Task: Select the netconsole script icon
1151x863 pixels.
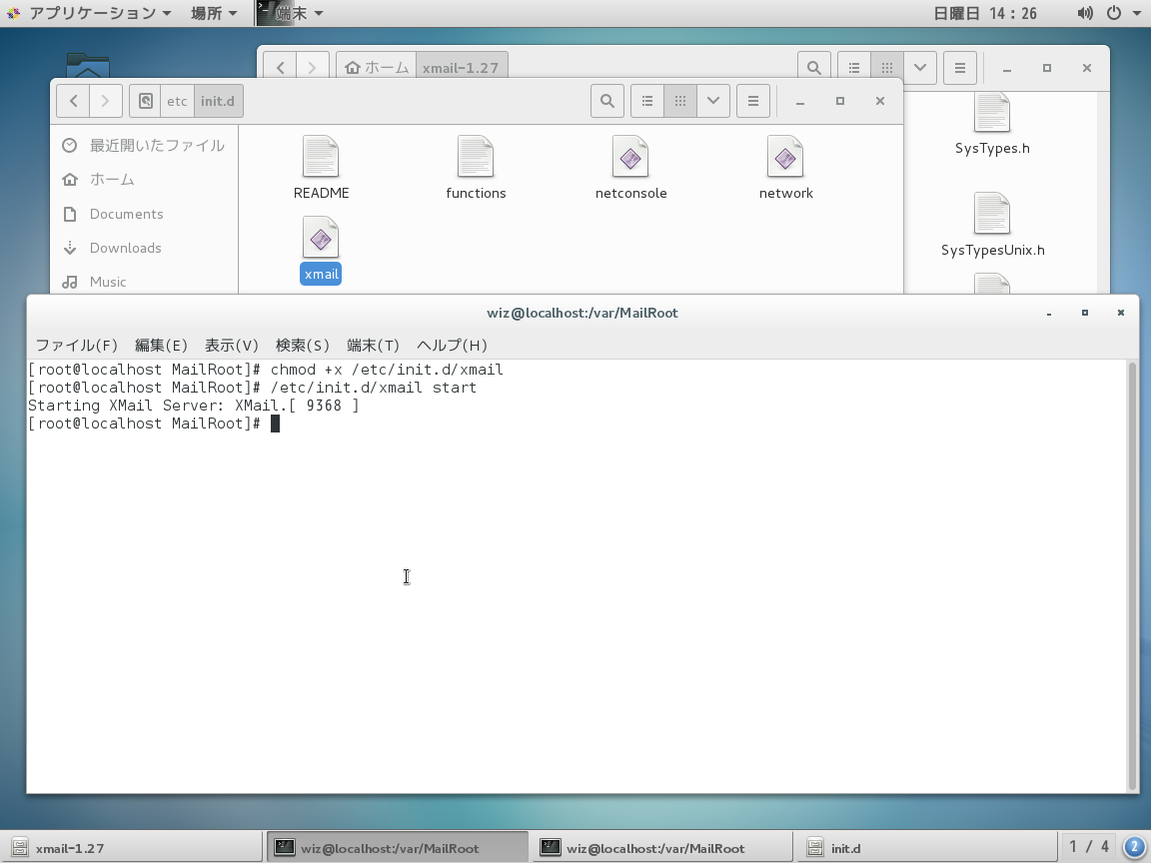Action: (630, 168)
